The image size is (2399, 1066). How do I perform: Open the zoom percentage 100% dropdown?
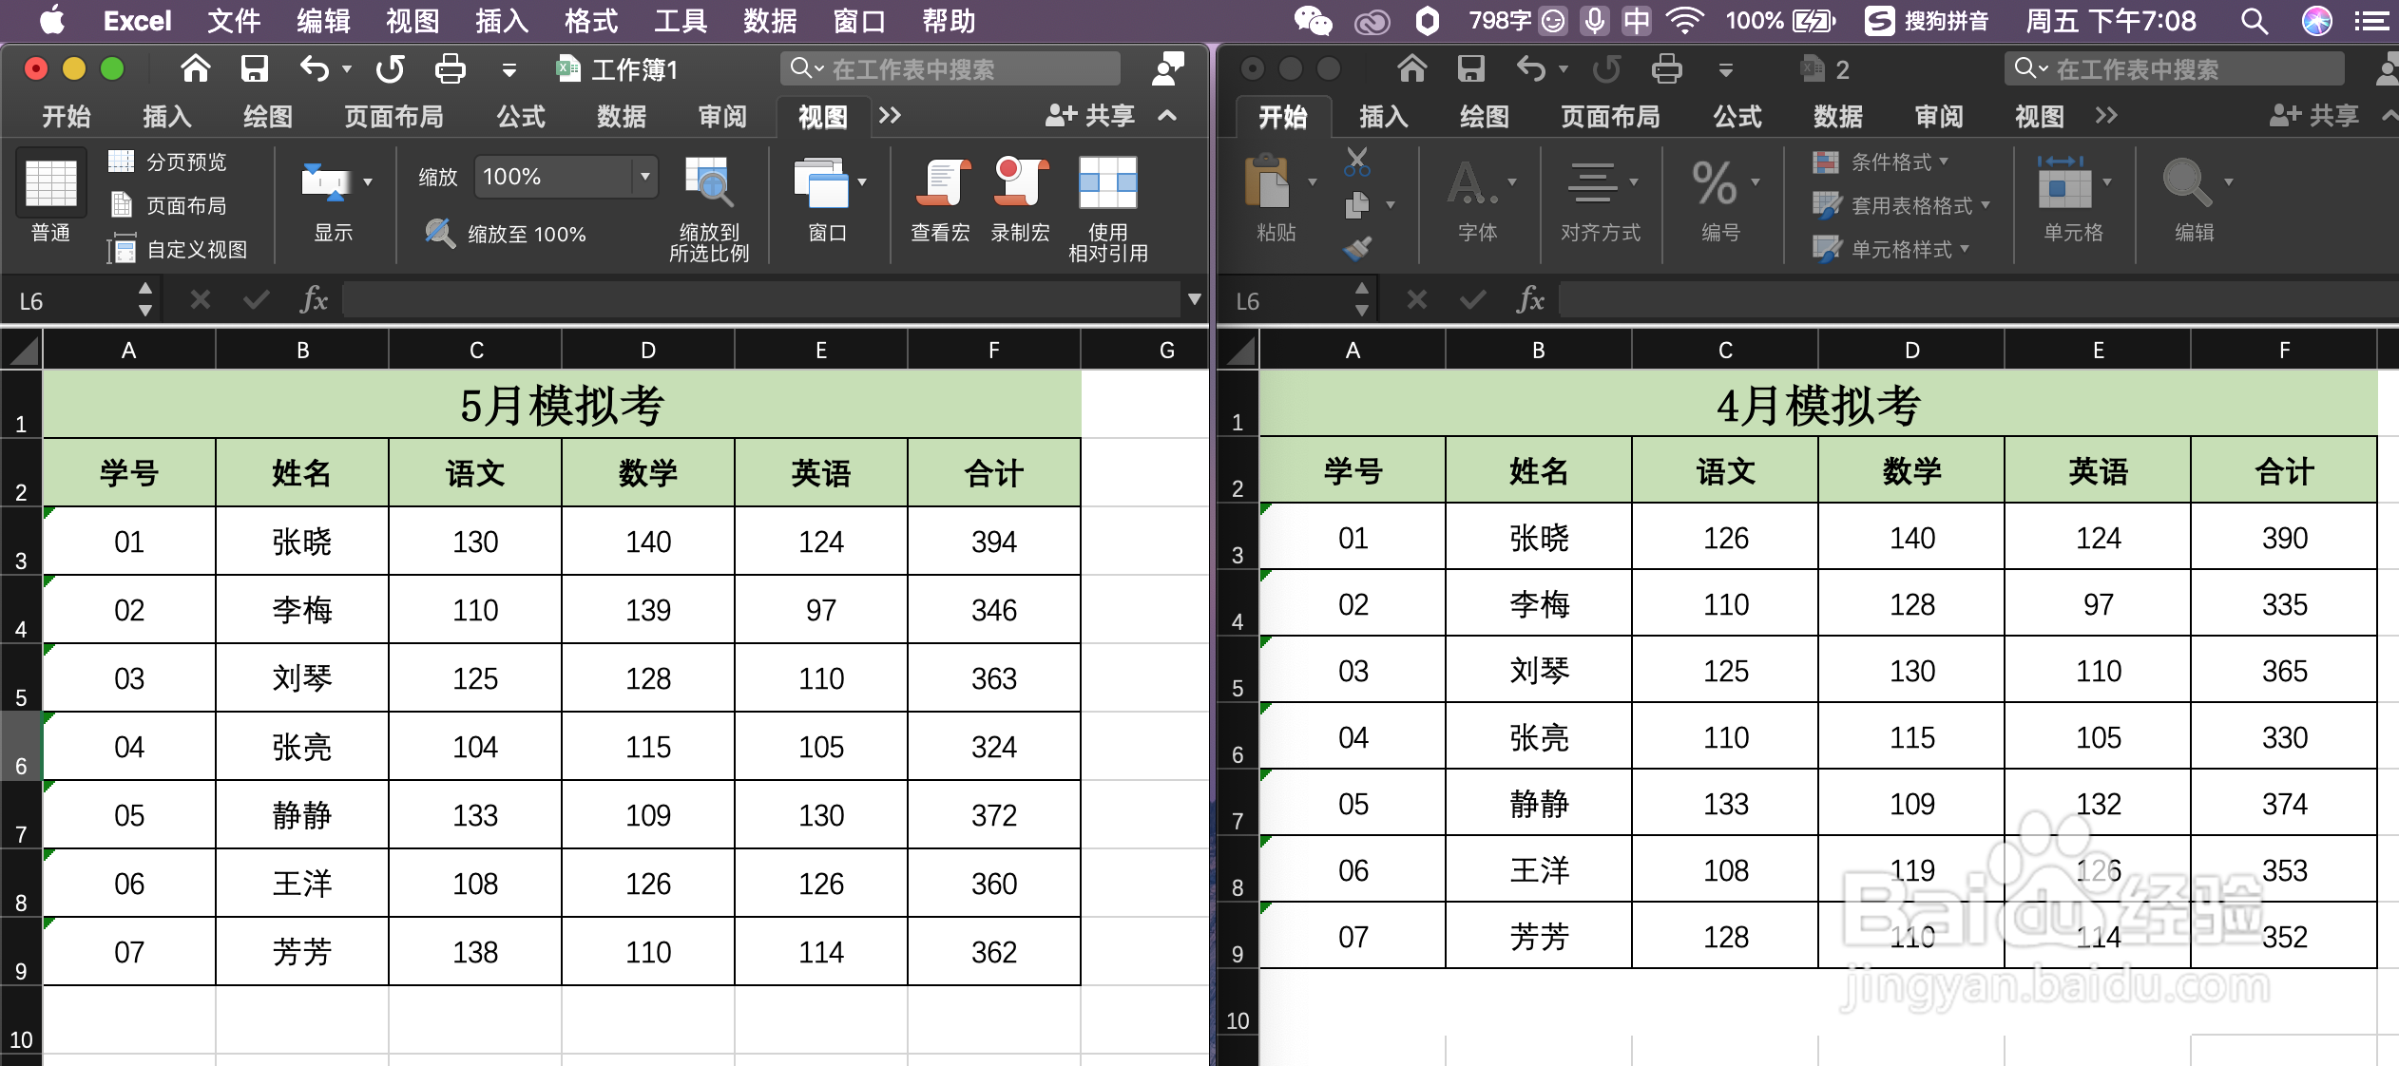pos(645,177)
